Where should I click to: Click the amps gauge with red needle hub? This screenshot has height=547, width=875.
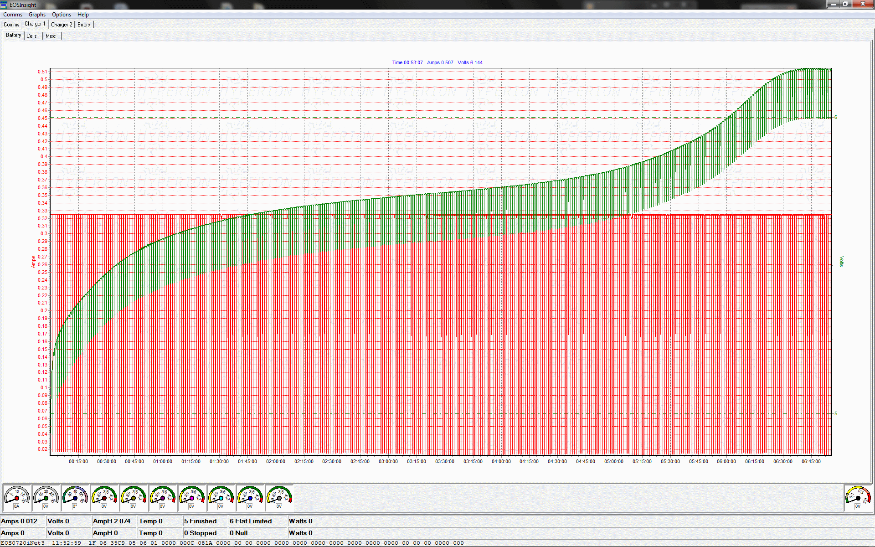coord(17,497)
